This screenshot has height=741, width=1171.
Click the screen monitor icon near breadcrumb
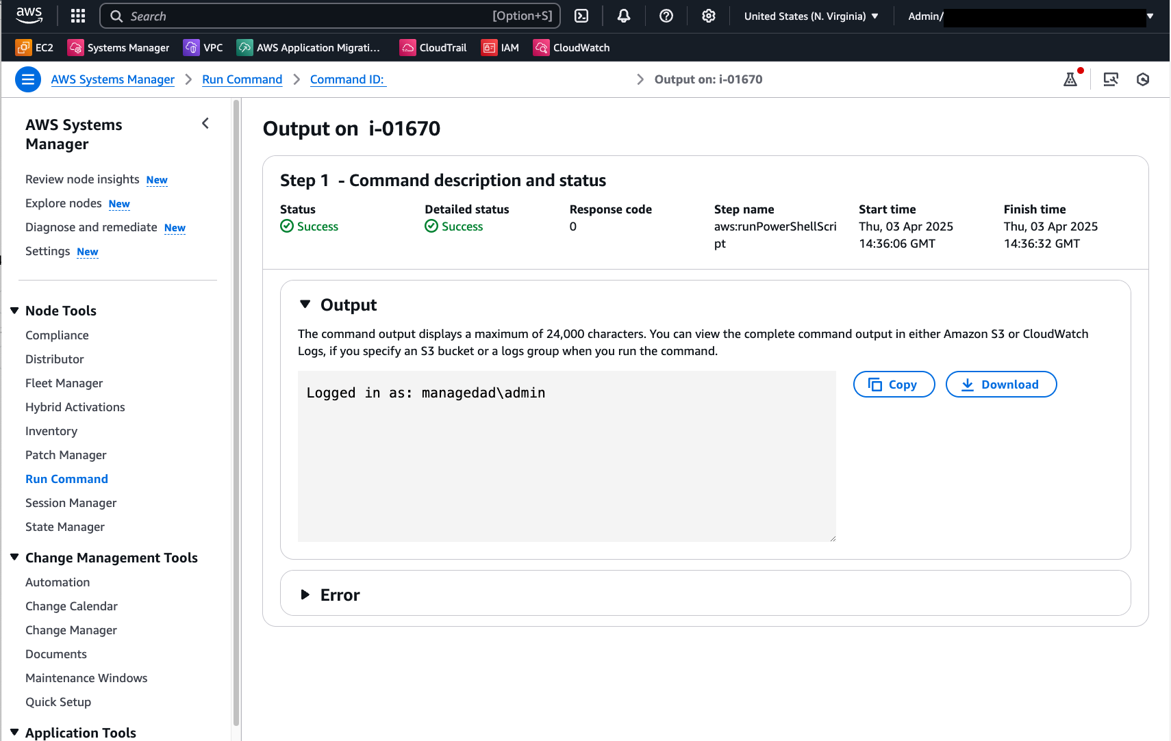pos(1111,79)
